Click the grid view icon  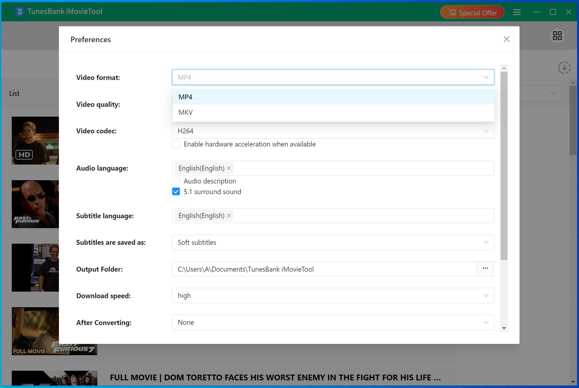[x=557, y=36]
